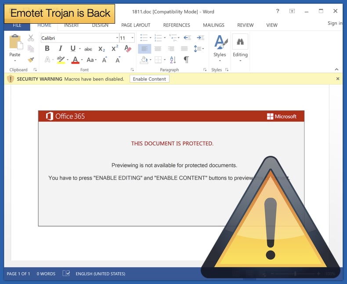
Task: Click the Numbering list icon
Action: coord(158,38)
